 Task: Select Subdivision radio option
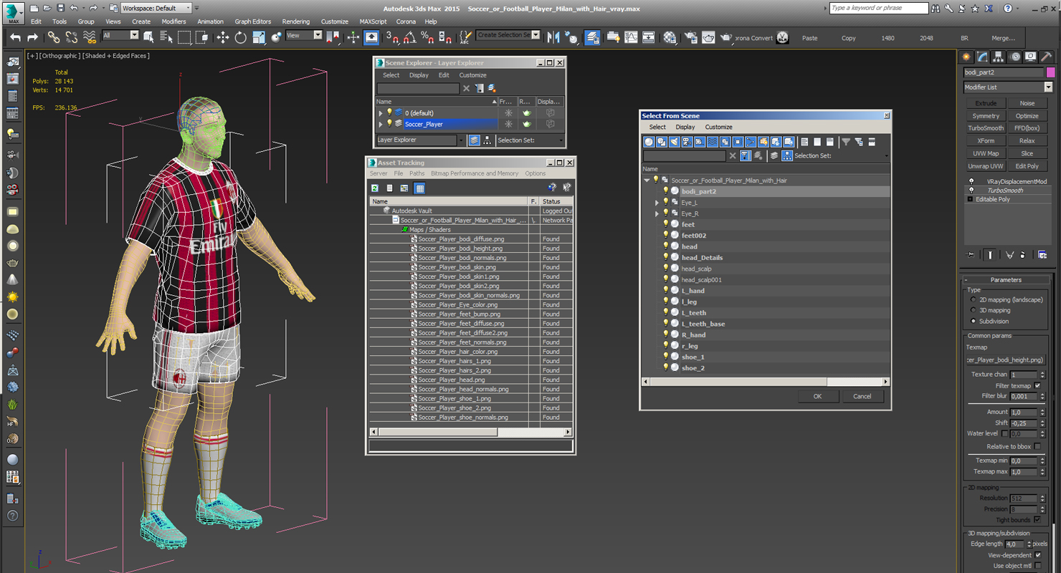coord(974,321)
